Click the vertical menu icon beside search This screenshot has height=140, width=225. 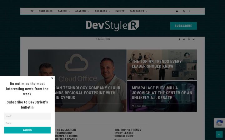tap(189, 11)
